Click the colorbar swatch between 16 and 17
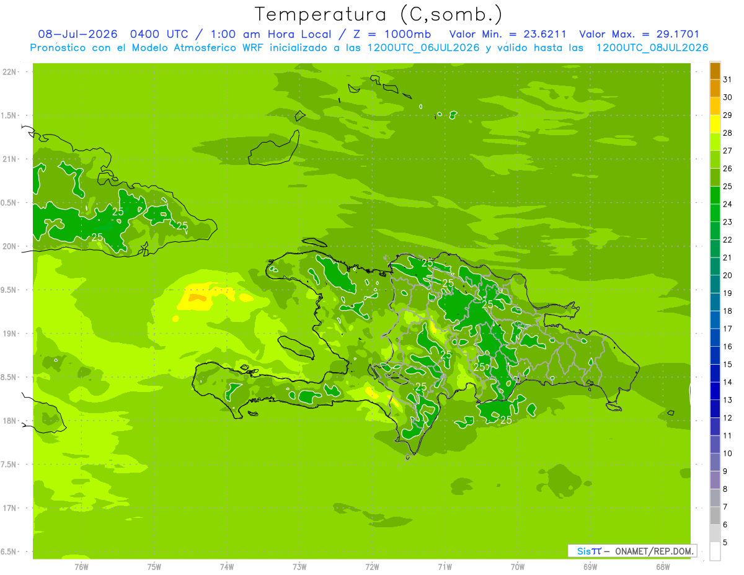The height and width of the screenshot is (575, 744). click(715, 337)
